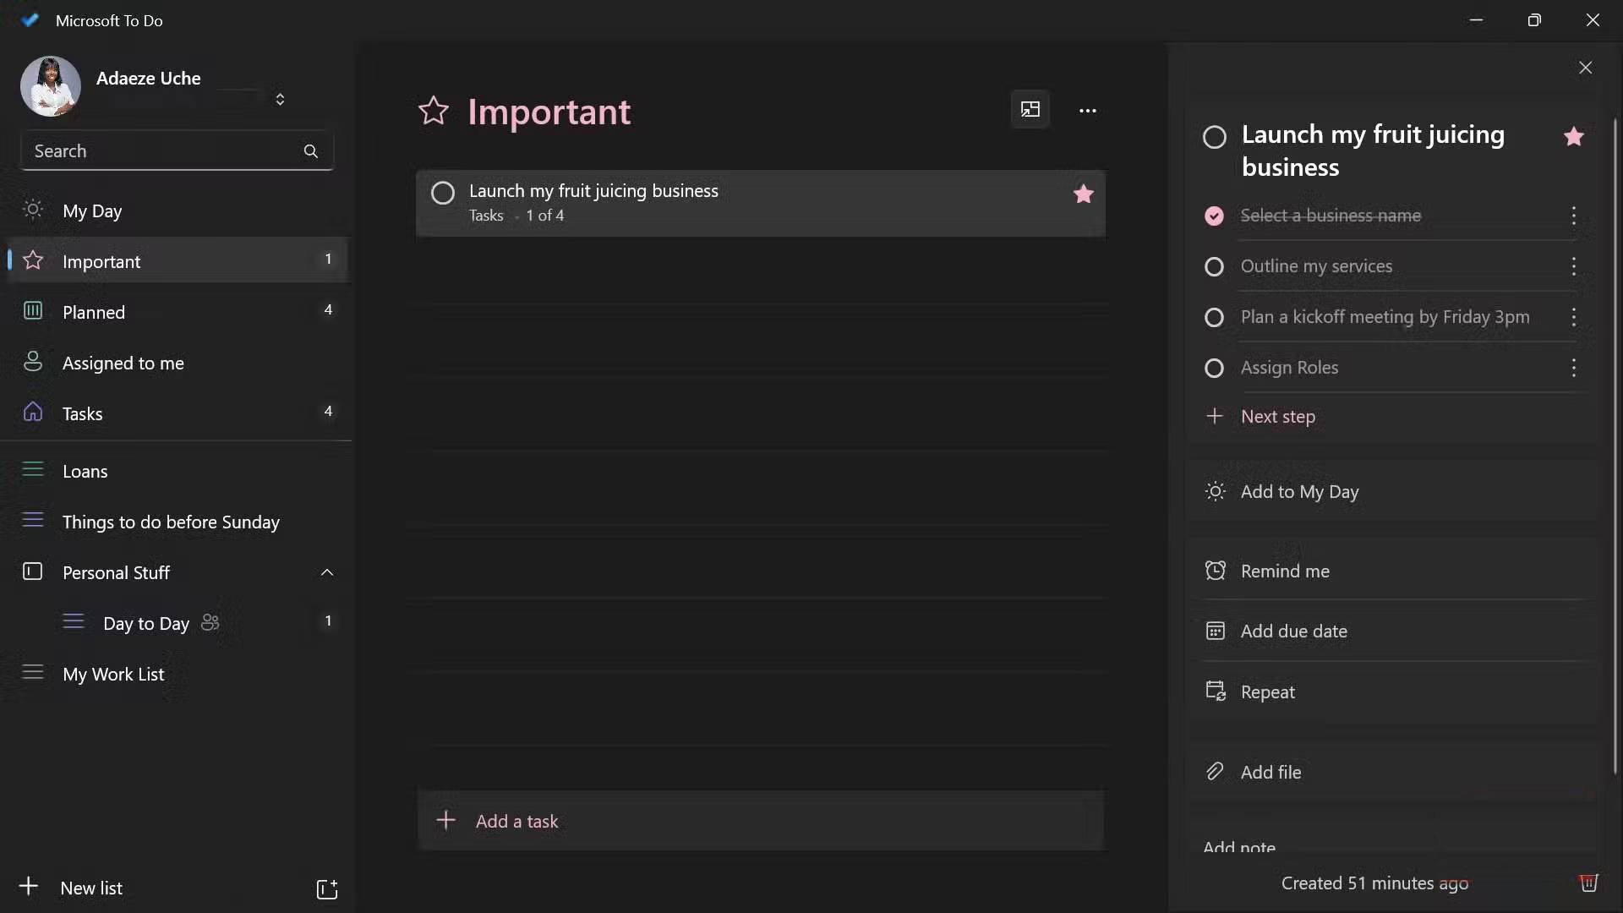The image size is (1623, 913).
Task: Select the My Day sun icon
Action: (x=32, y=211)
